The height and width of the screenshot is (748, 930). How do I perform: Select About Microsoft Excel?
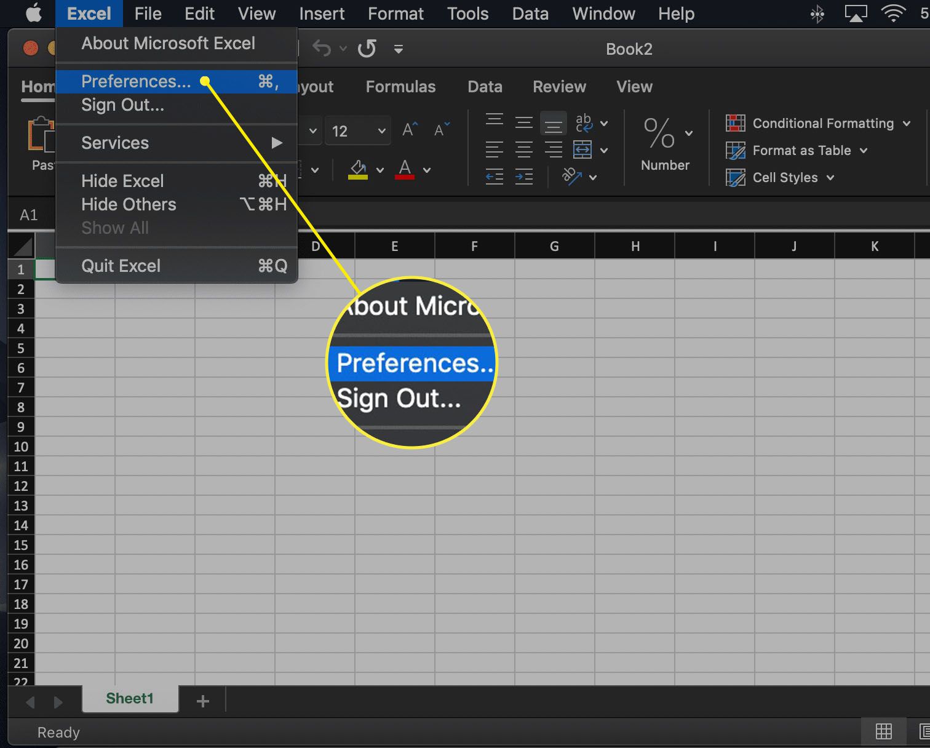point(177,43)
